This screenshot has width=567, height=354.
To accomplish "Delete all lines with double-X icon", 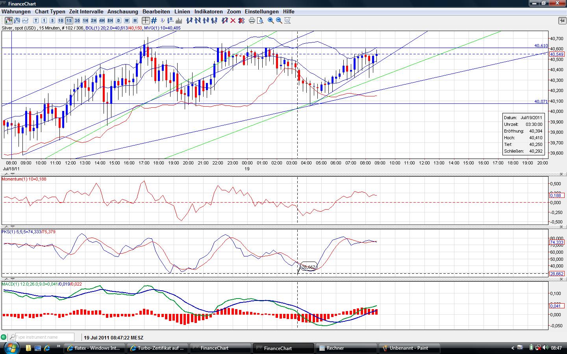I will pos(241,20).
